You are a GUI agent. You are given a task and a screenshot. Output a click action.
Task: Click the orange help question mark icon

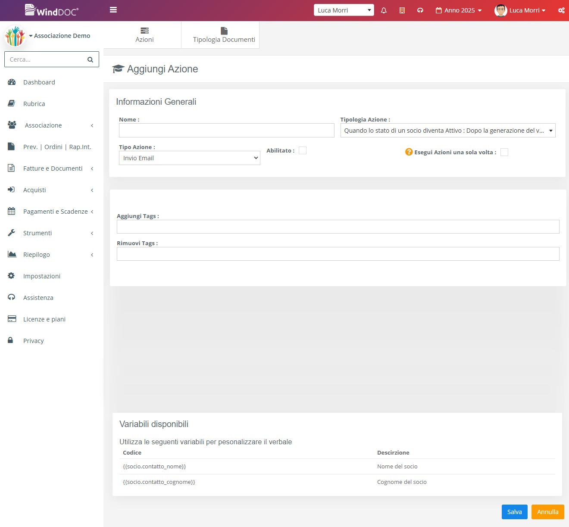pyautogui.click(x=409, y=152)
